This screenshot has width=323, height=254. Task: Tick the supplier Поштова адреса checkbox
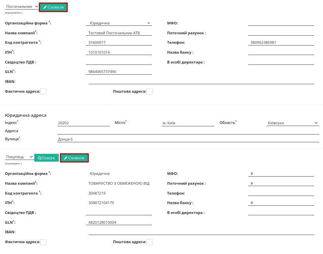click(149, 91)
